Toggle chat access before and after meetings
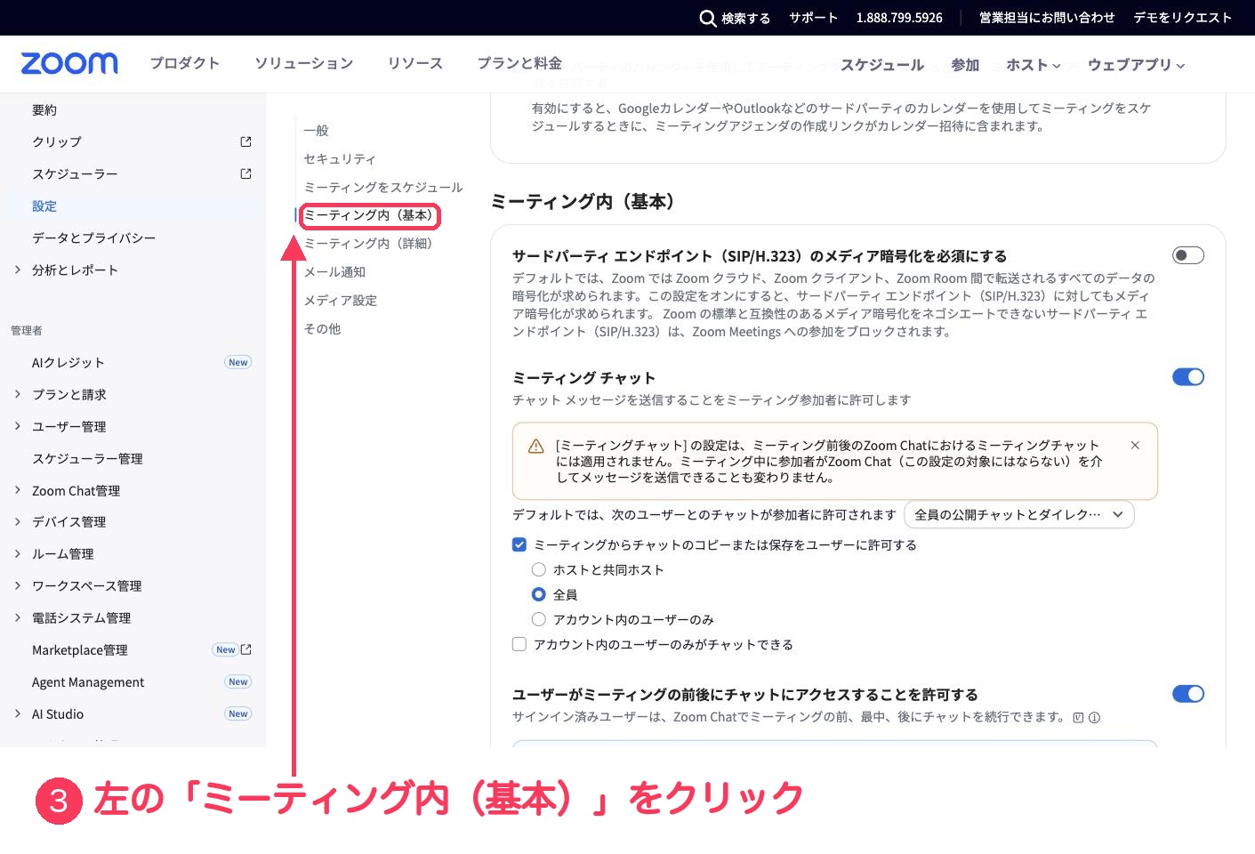 (1188, 694)
